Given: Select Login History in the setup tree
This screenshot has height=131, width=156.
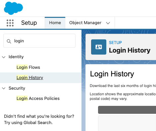Looking at the screenshot, I should point(30,78).
